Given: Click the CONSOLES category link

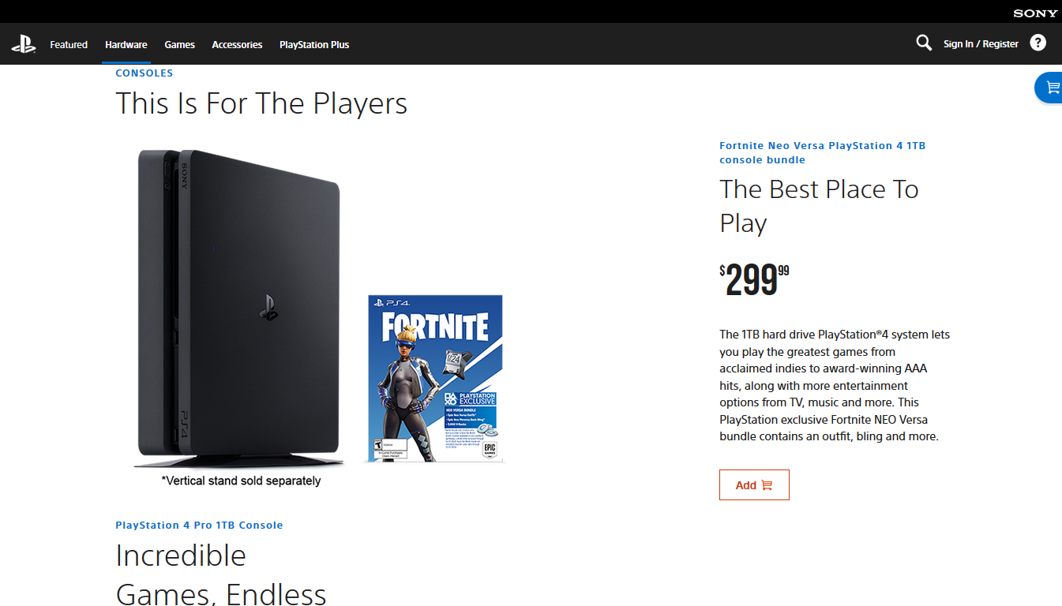Looking at the screenshot, I should pos(144,73).
